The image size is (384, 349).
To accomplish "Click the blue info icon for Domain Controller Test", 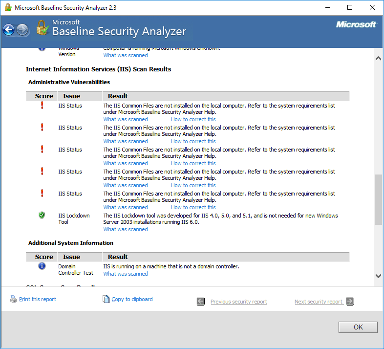I will pyautogui.click(x=42, y=266).
